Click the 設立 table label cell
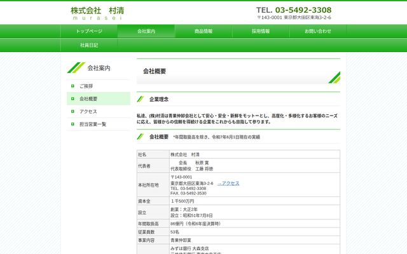 [153, 212]
